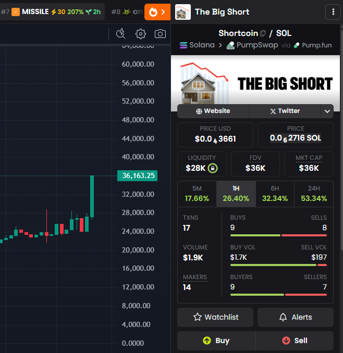Click the buys versus sells ratio bar
The height and width of the screenshot is (353, 343).
coord(278,235)
